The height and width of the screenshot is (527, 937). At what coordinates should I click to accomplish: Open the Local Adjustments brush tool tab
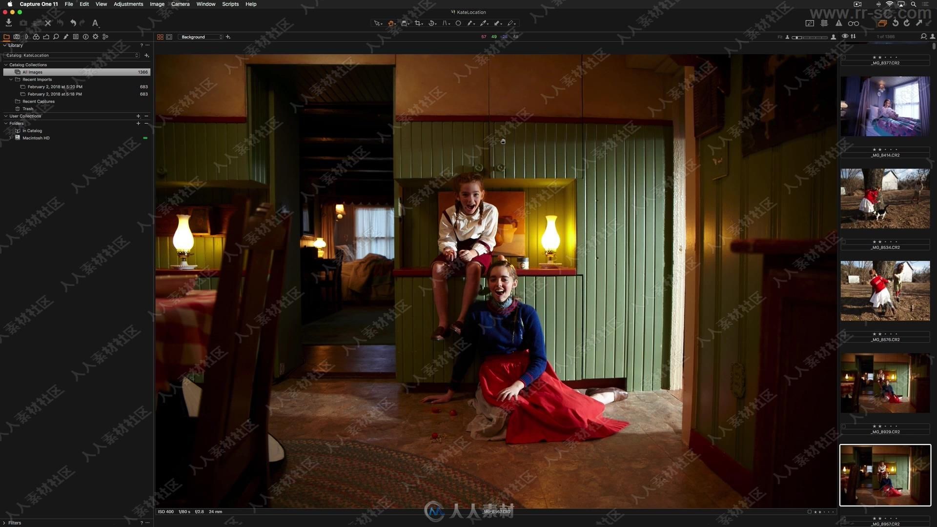tap(66, 37)
